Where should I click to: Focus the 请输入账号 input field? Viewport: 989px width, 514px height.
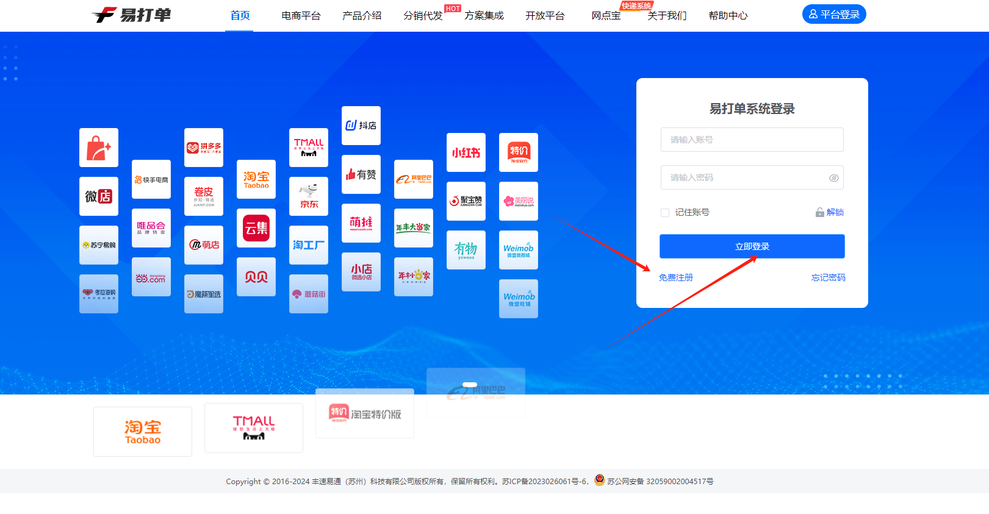pyautogui.click(x=752, y=140)
